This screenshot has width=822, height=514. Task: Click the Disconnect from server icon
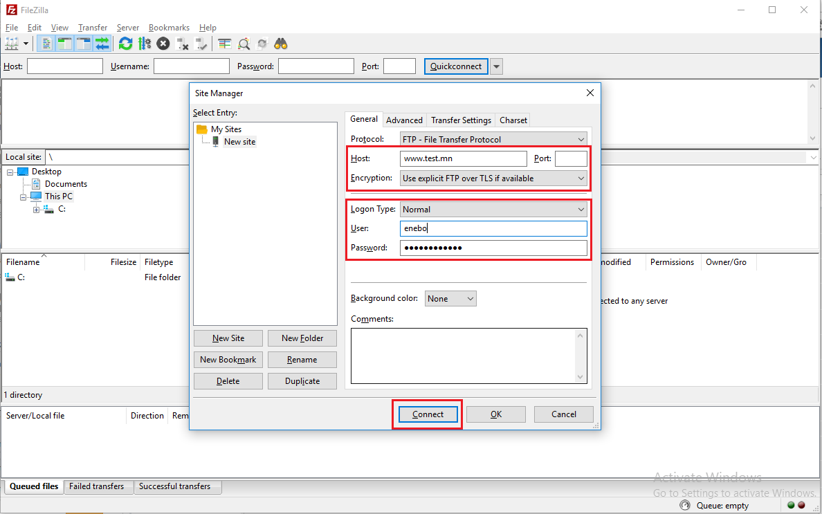[x=182, y=44]
